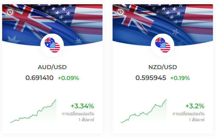Click the +0.09% daily change on AUD/USD
Viewport: 216px width, 138px height.
coord(68,78)
